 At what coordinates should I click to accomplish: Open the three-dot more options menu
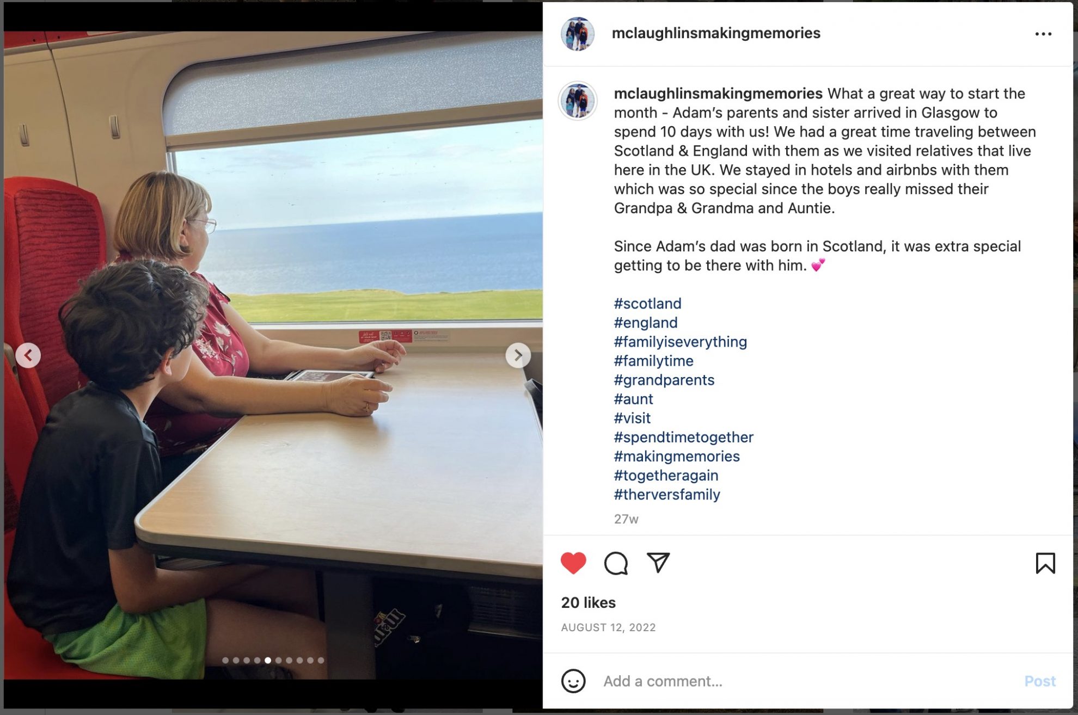coord(1043,34)
